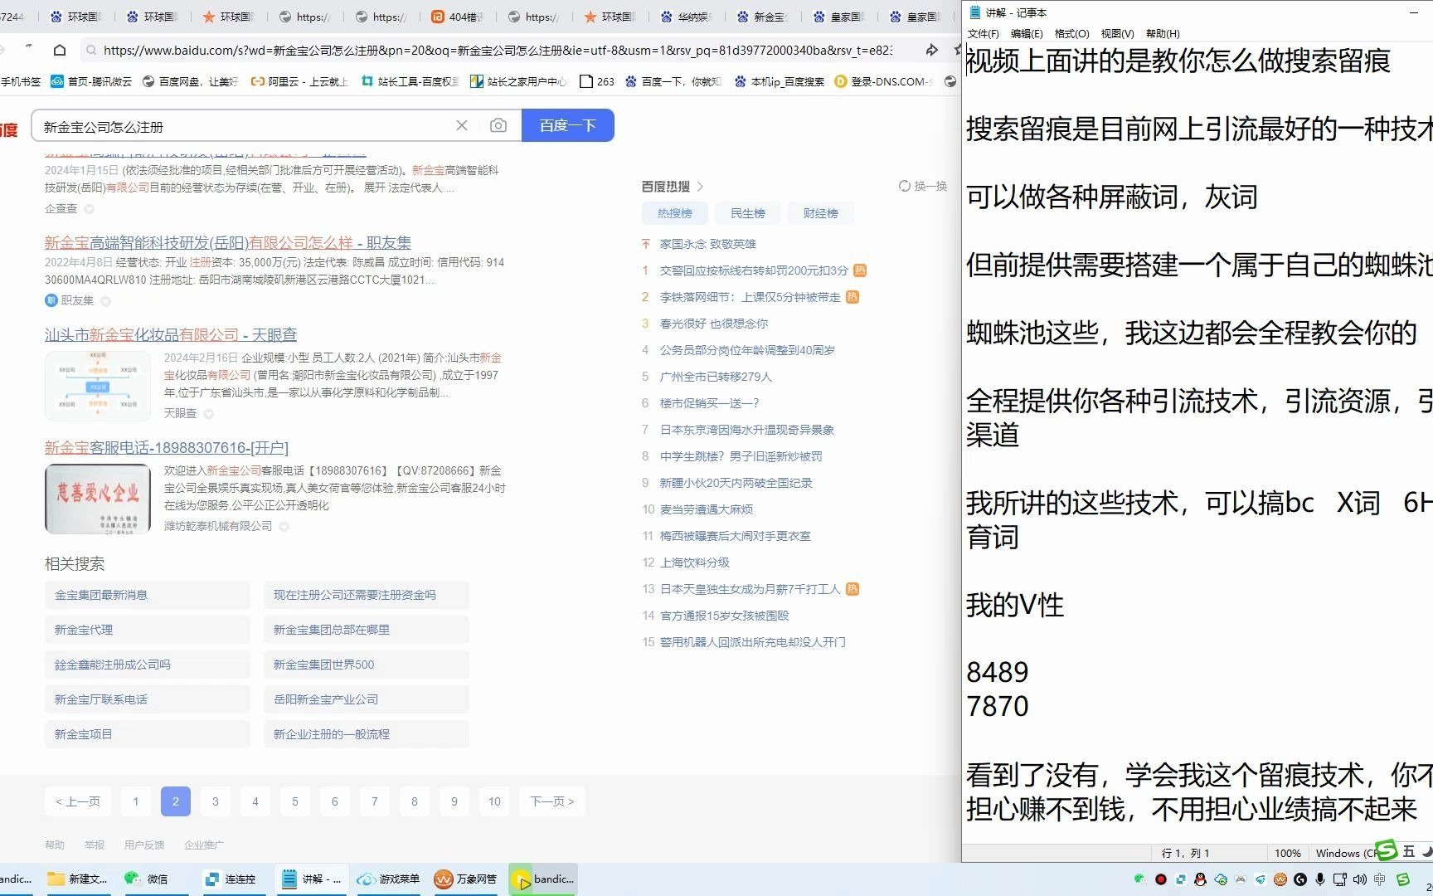
Task: Click related search 新金宝代理
Action: (x=148, y=630)
